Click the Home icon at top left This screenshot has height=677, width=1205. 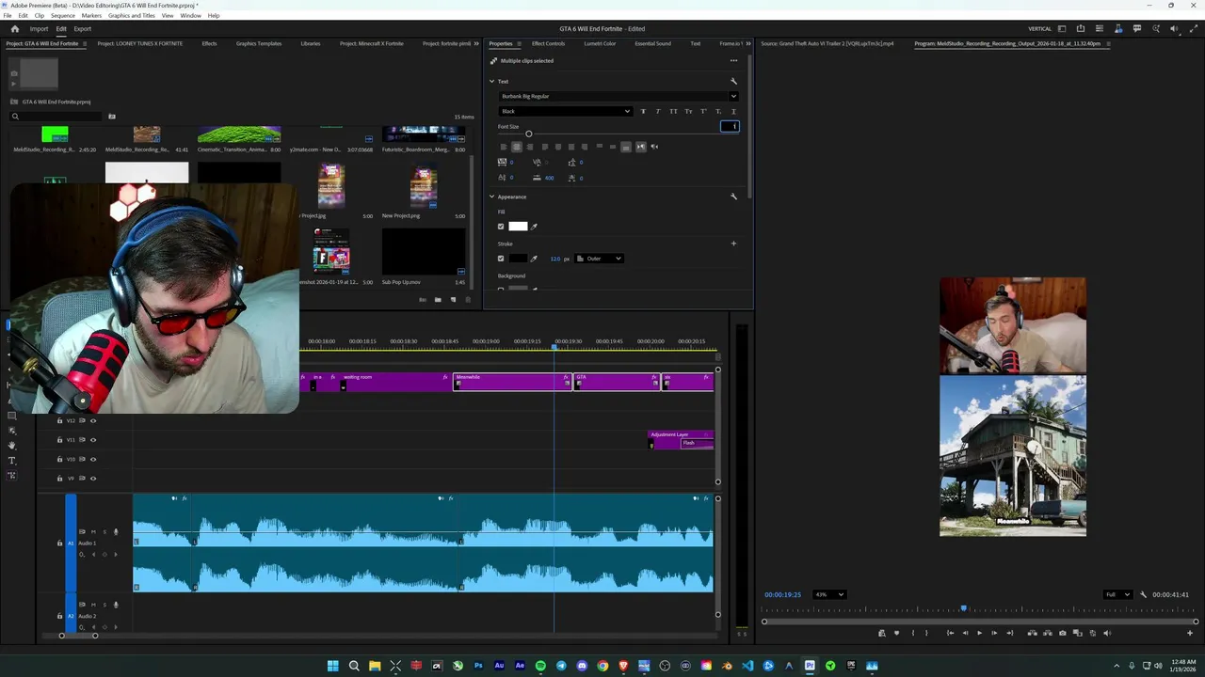pyautogui.click(x=14, y=29)
